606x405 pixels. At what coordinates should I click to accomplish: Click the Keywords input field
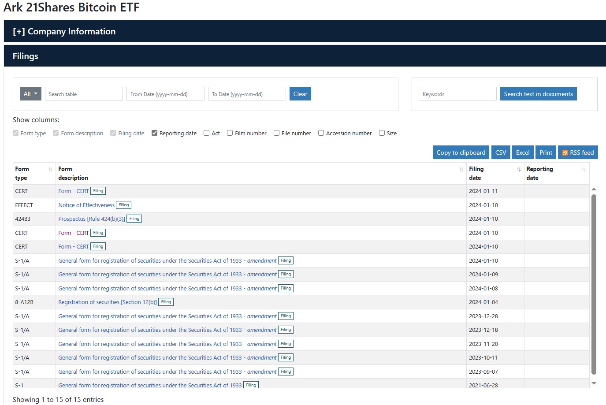[457, 94]
